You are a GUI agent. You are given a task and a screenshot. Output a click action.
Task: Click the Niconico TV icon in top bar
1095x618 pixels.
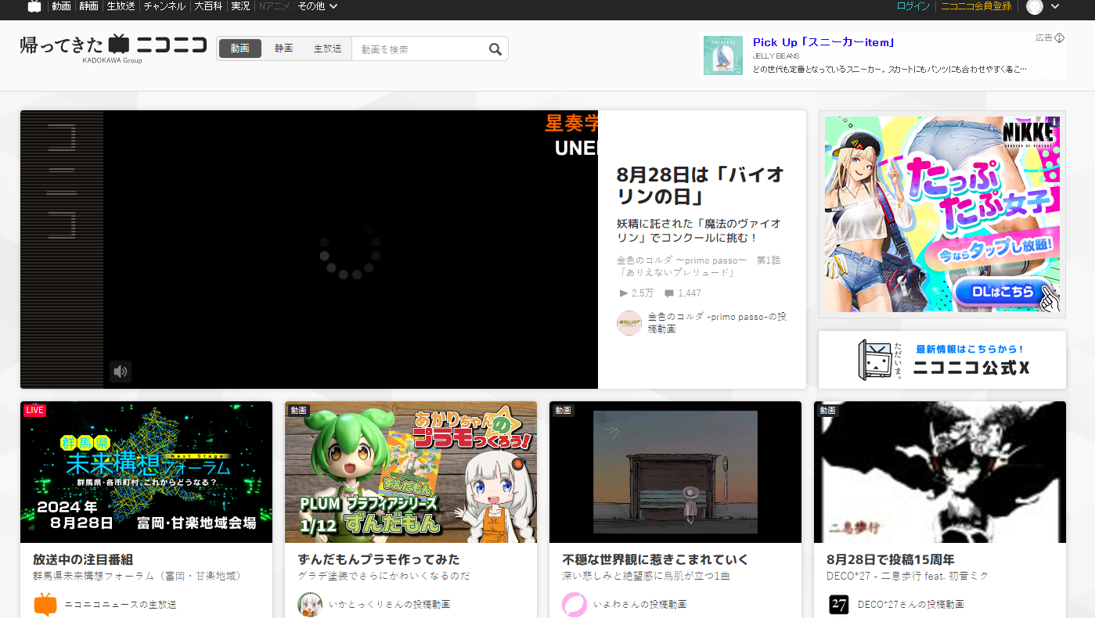[34, 6]
